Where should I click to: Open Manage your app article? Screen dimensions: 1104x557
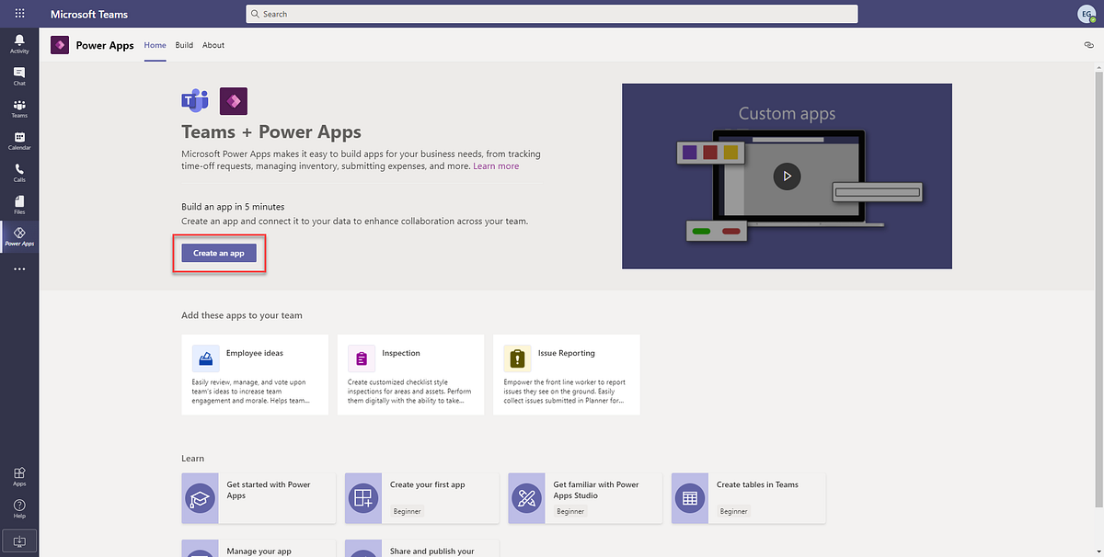pos(259,548)
